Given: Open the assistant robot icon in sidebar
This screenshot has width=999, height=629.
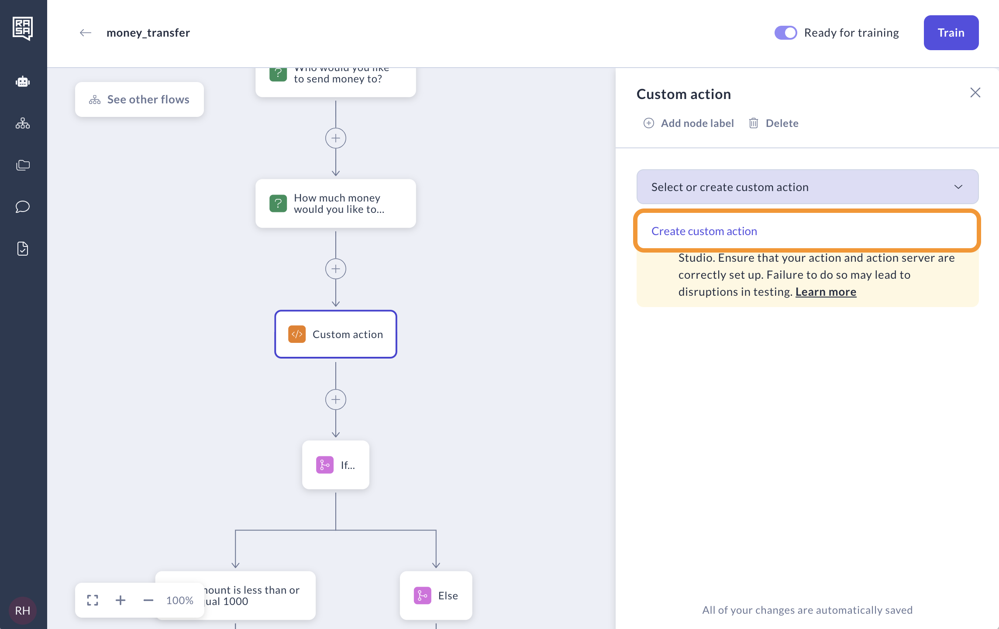Looking at the screenshot, I should [23, 82].
